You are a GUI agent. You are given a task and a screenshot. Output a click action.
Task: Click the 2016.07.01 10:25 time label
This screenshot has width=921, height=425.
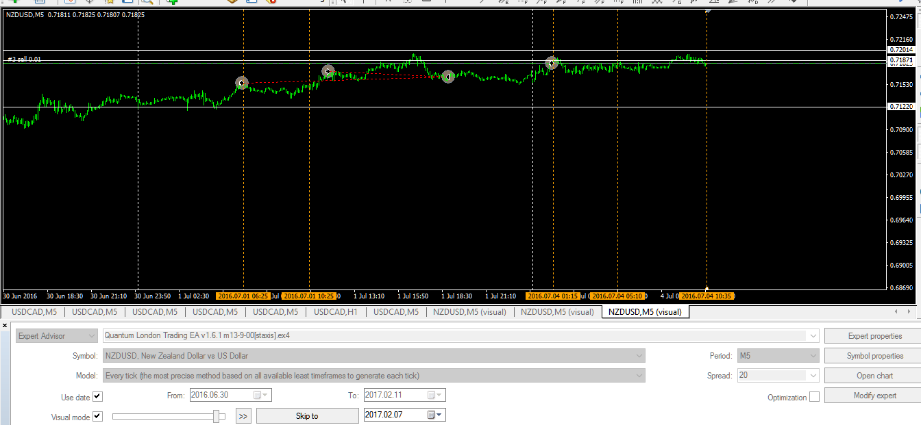(309, 296)
